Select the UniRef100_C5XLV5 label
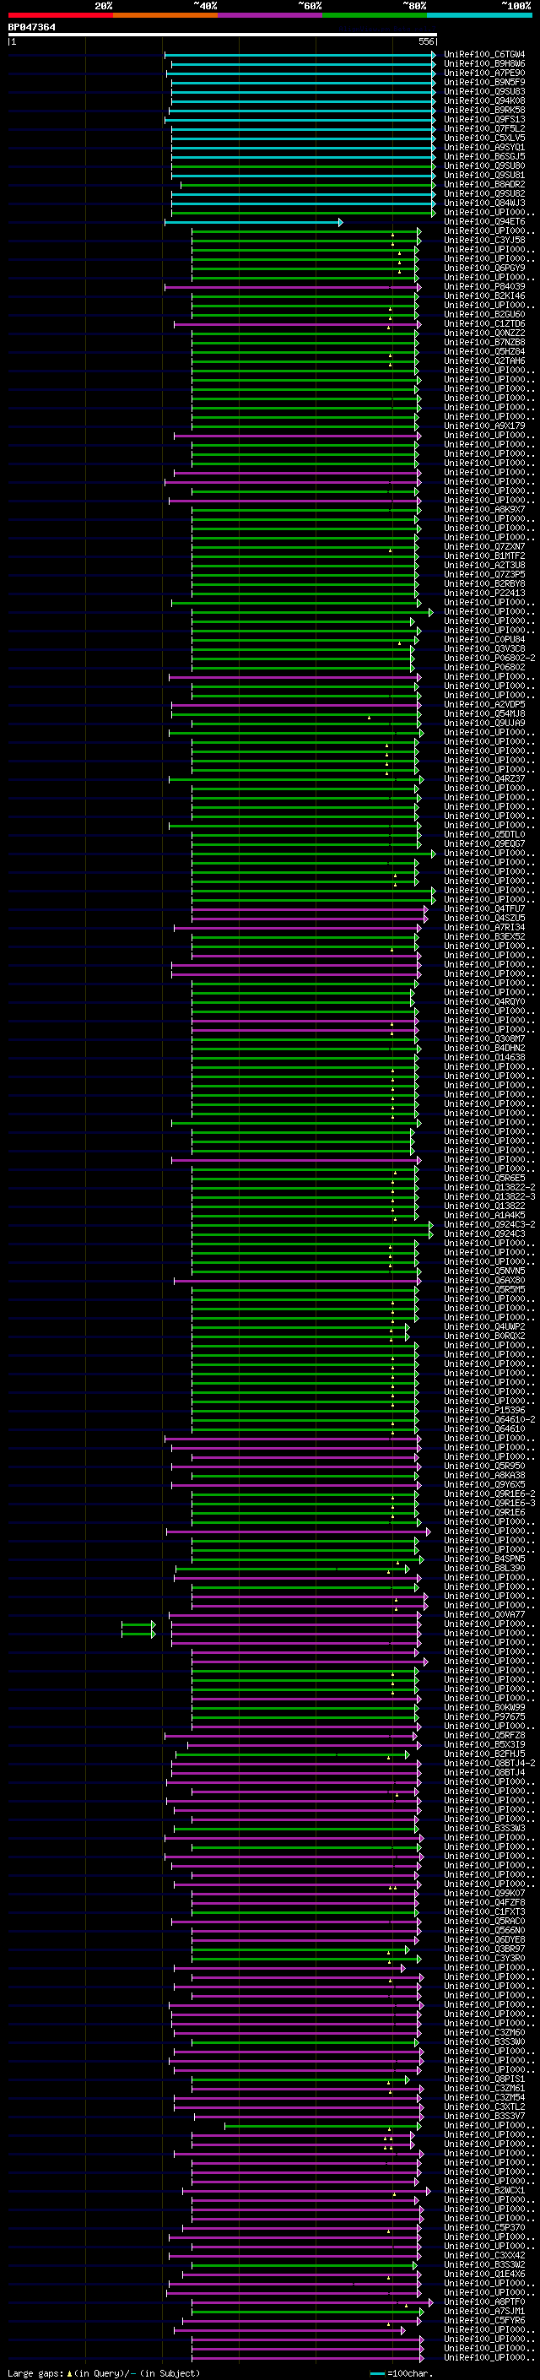540x2380 pixels. pos(484,138)
